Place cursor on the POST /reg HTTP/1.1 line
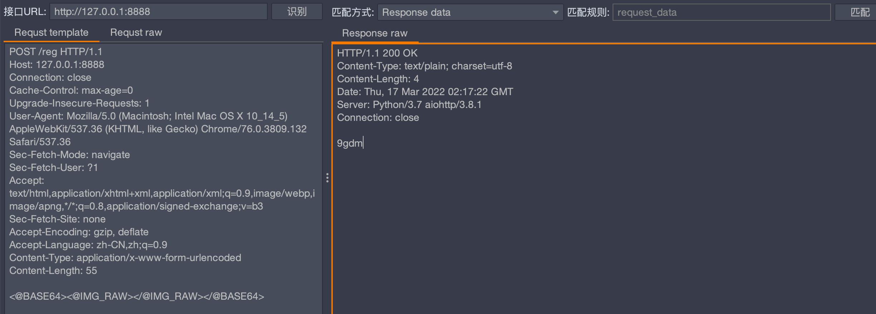 pos(56,52)
